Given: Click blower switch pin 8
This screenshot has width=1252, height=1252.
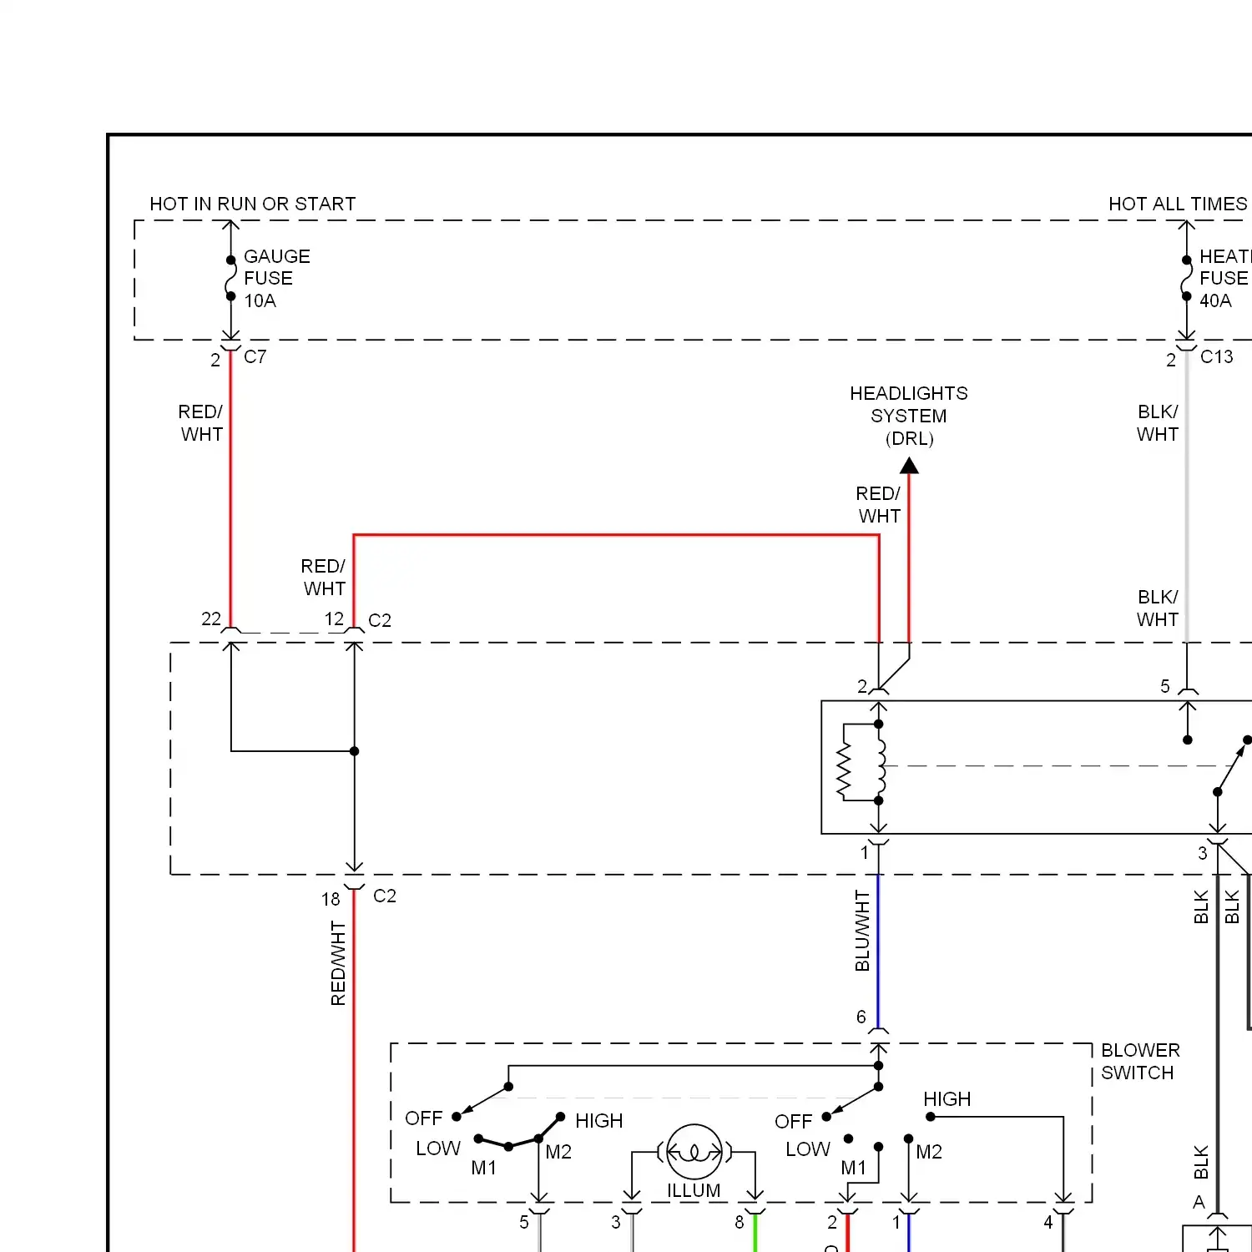Looking at the screenshot, I should [739, 1222].
